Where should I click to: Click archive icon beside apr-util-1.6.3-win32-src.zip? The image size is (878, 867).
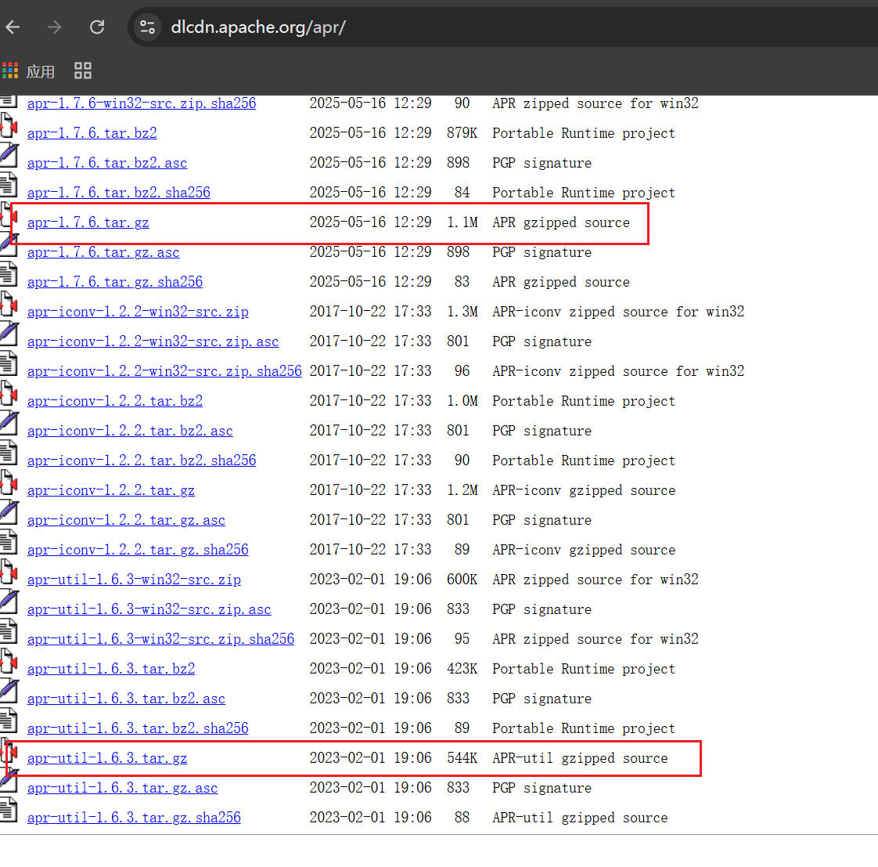tap(9, 572)
